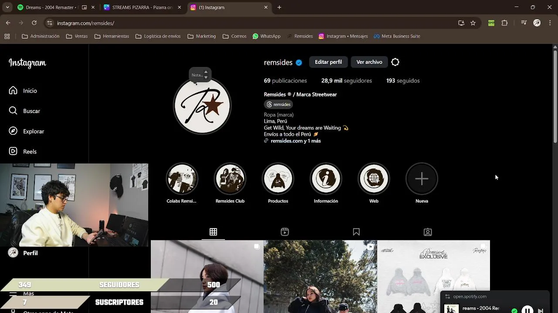Click the green check icon in Spotify popup
Viewport: 558px width, 313px height.
click(514, 311)
